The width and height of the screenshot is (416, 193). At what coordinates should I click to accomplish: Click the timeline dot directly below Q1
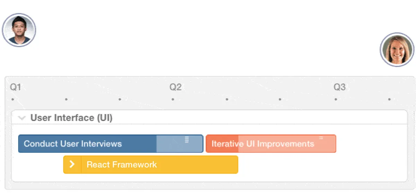click(13, 99)
